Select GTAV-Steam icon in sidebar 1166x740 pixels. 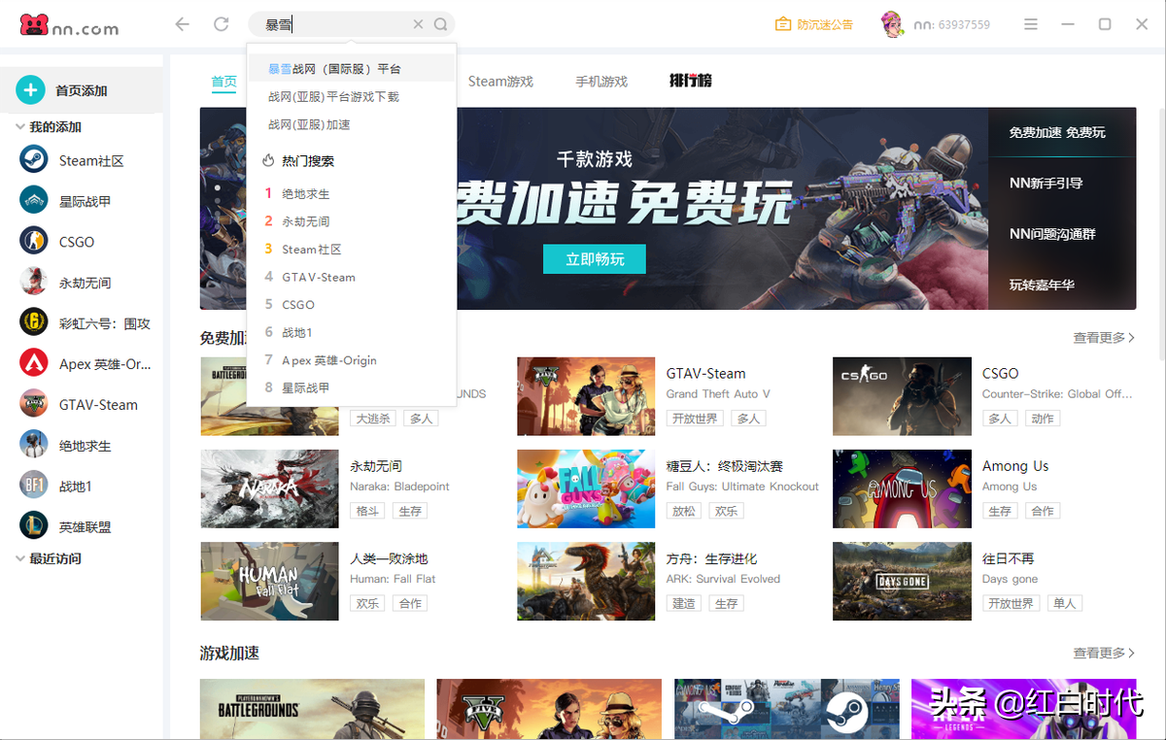(x=34, y=404)
